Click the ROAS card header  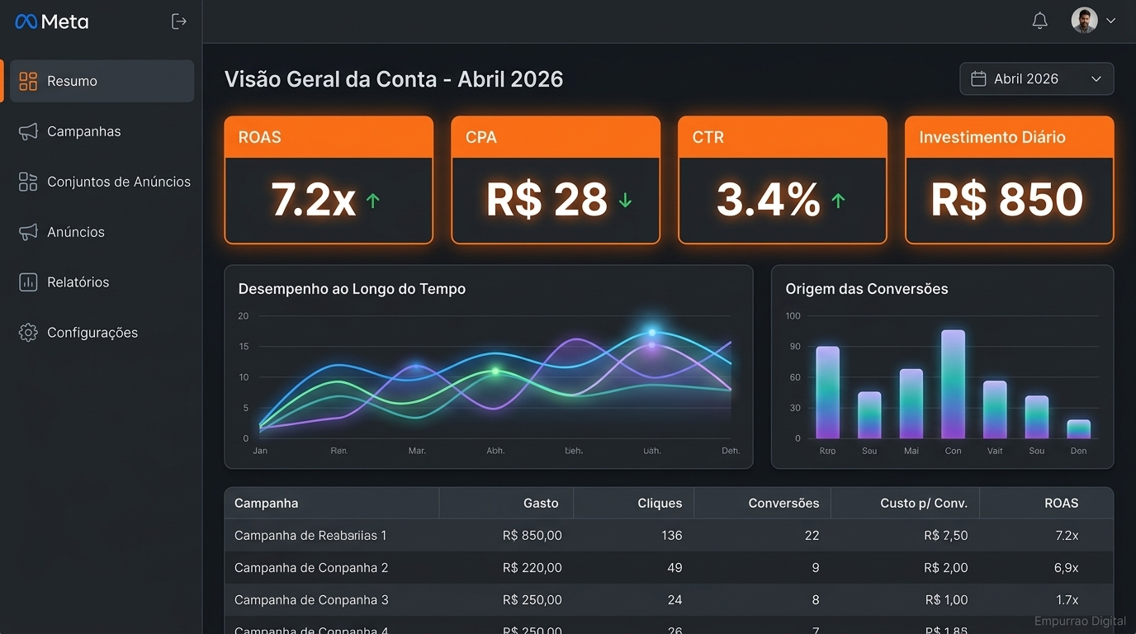(x=329, y=137)
